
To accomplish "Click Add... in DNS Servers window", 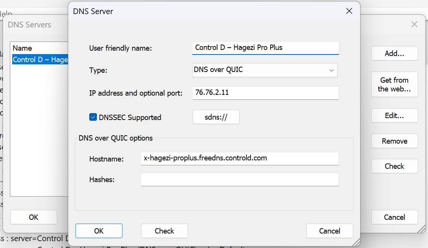I will [x=394, y=53].
